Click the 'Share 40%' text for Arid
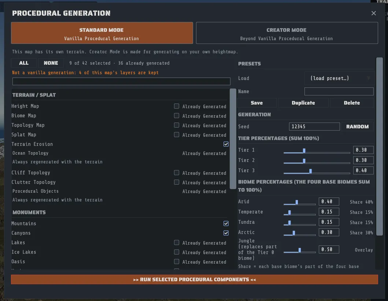This screenshot has height=301, width=388. pos(361,202)
